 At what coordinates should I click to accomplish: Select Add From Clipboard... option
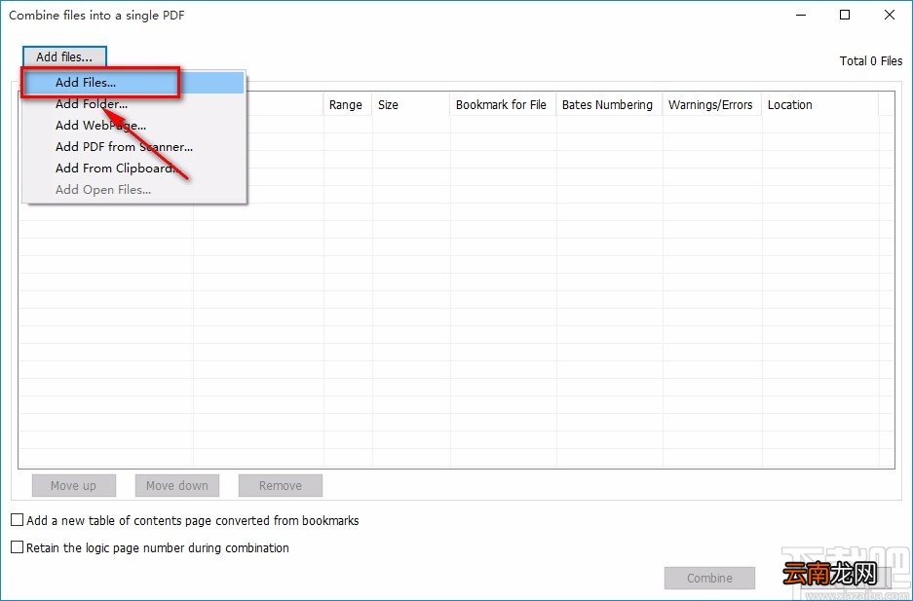coord(133,169)
